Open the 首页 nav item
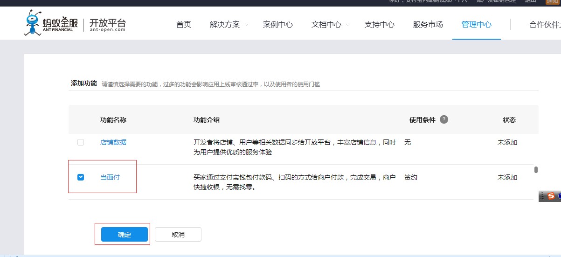561x257 pixels. tap(184, 25)
